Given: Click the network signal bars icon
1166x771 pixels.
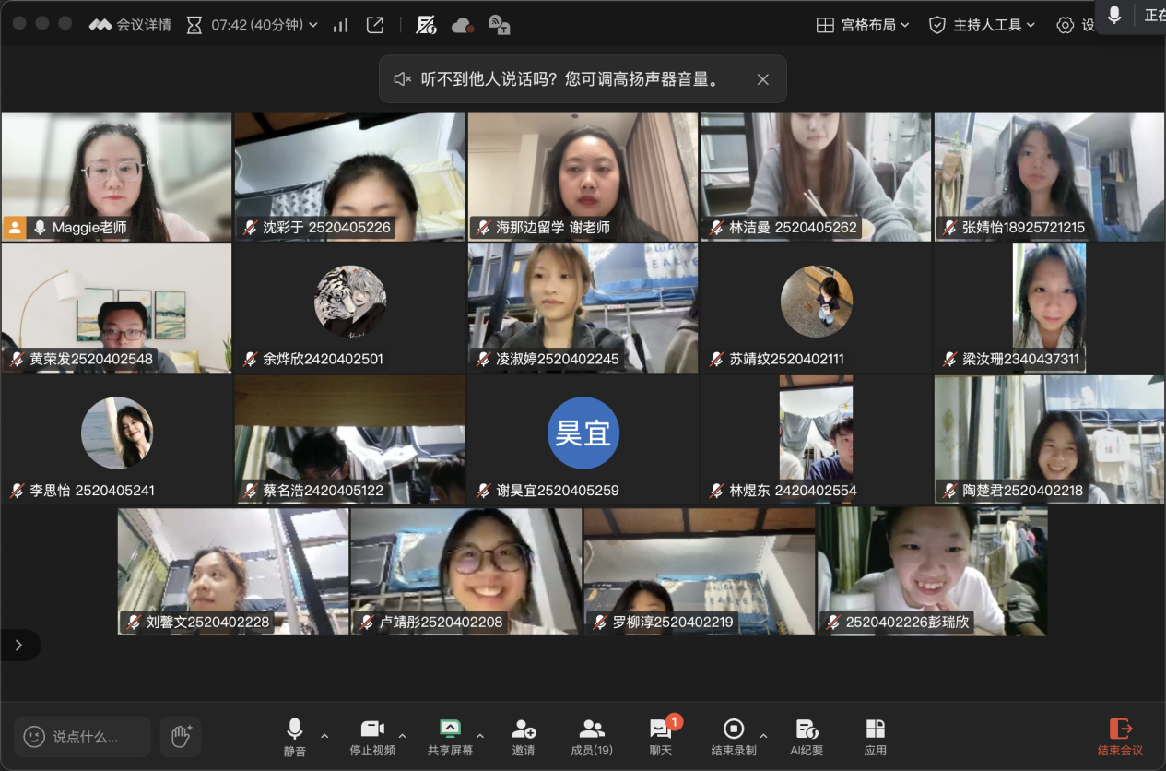Looking at the screenshot, I should coord(341,25).
